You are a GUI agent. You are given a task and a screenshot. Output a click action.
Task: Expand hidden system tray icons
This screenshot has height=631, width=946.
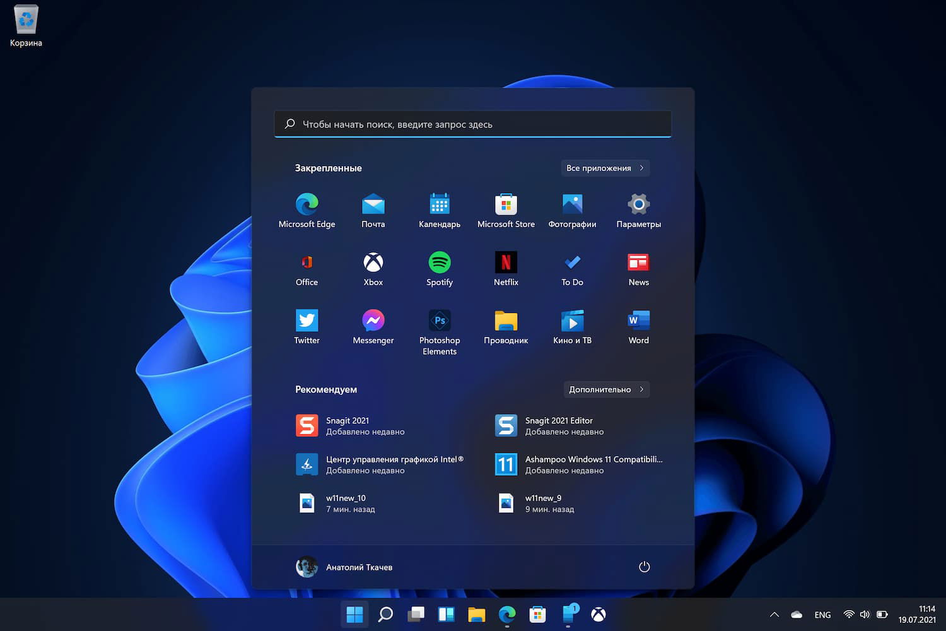[x=774, y=615]
